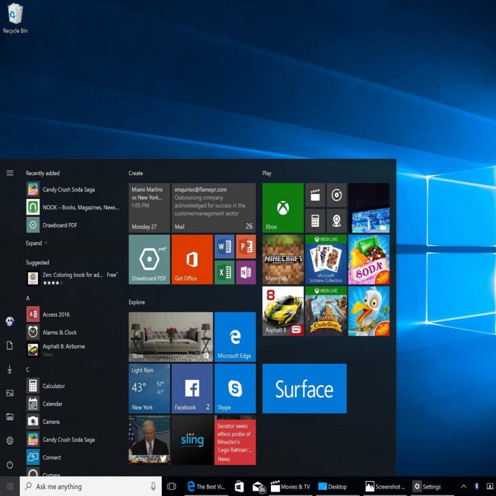
Task: Open the Mail live tile
Action: 213,208
